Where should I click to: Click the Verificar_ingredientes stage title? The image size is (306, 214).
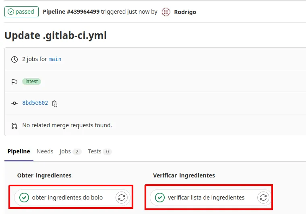tap(184, 175)
